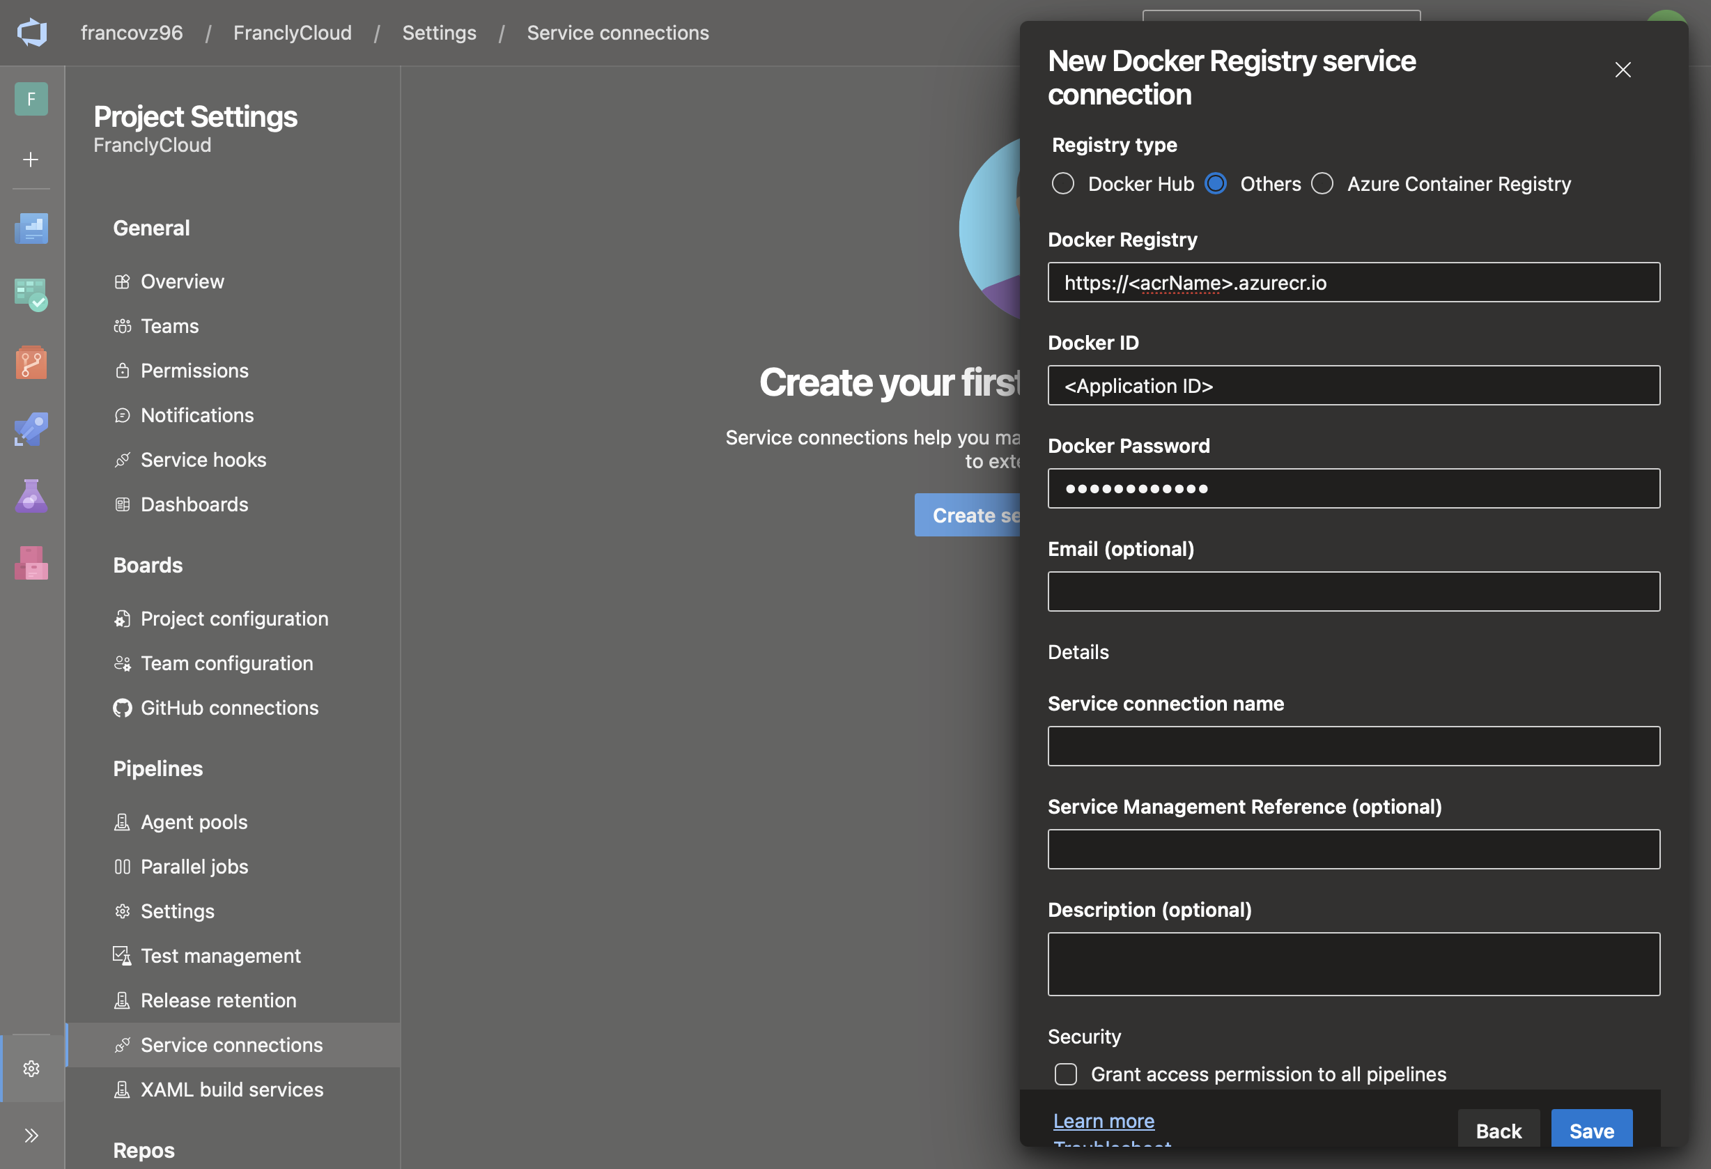Click the Service connection name field
This screenshot has width=1711, height=1169.
1353,745
